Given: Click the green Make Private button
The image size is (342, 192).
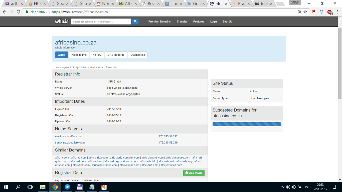Looking at the screenshot, I should (194, 173).
